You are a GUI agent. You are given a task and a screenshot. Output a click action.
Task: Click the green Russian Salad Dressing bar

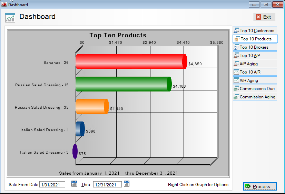click(124, 84)
